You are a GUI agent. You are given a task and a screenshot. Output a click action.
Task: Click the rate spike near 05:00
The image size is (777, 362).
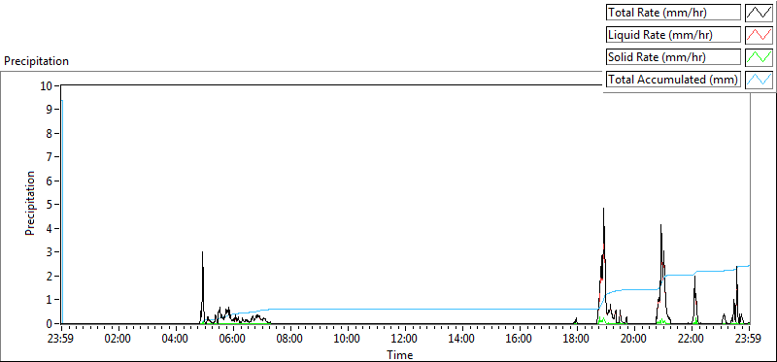click(202, 253)
